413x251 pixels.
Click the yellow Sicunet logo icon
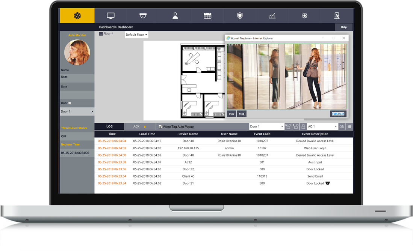tap(77, 15)
